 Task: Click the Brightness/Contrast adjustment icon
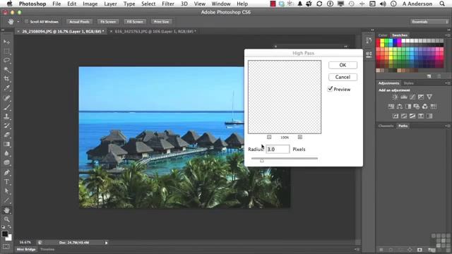tap(395, 97)
